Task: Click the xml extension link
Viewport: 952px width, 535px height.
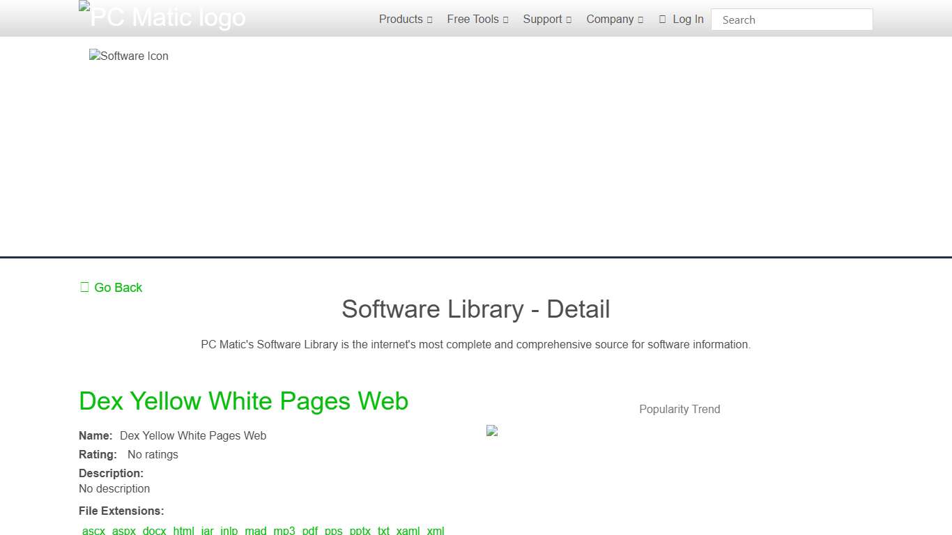Action: 435,530
